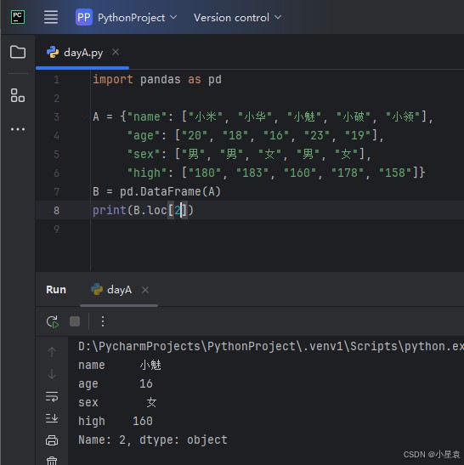Open the main hamburger menu
The height and width of the screenshot is (465, 464).
click(x=51, y=17)
